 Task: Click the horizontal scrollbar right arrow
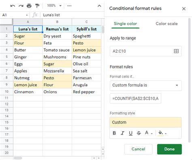(x=99, y=158)
